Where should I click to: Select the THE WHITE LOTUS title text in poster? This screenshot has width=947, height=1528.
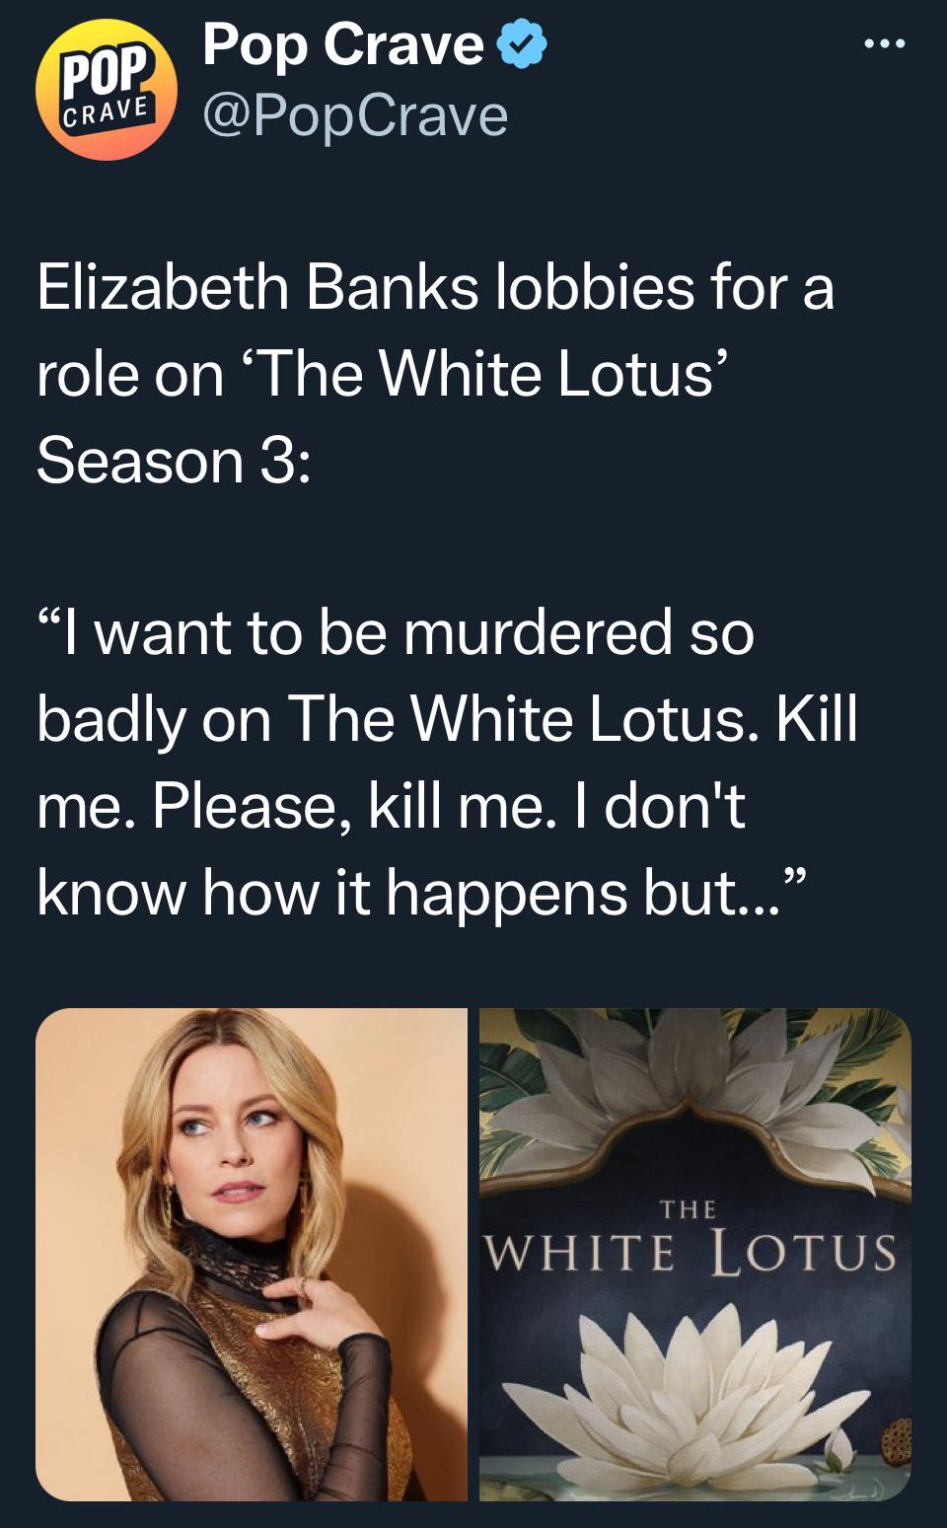point(691,1246)
